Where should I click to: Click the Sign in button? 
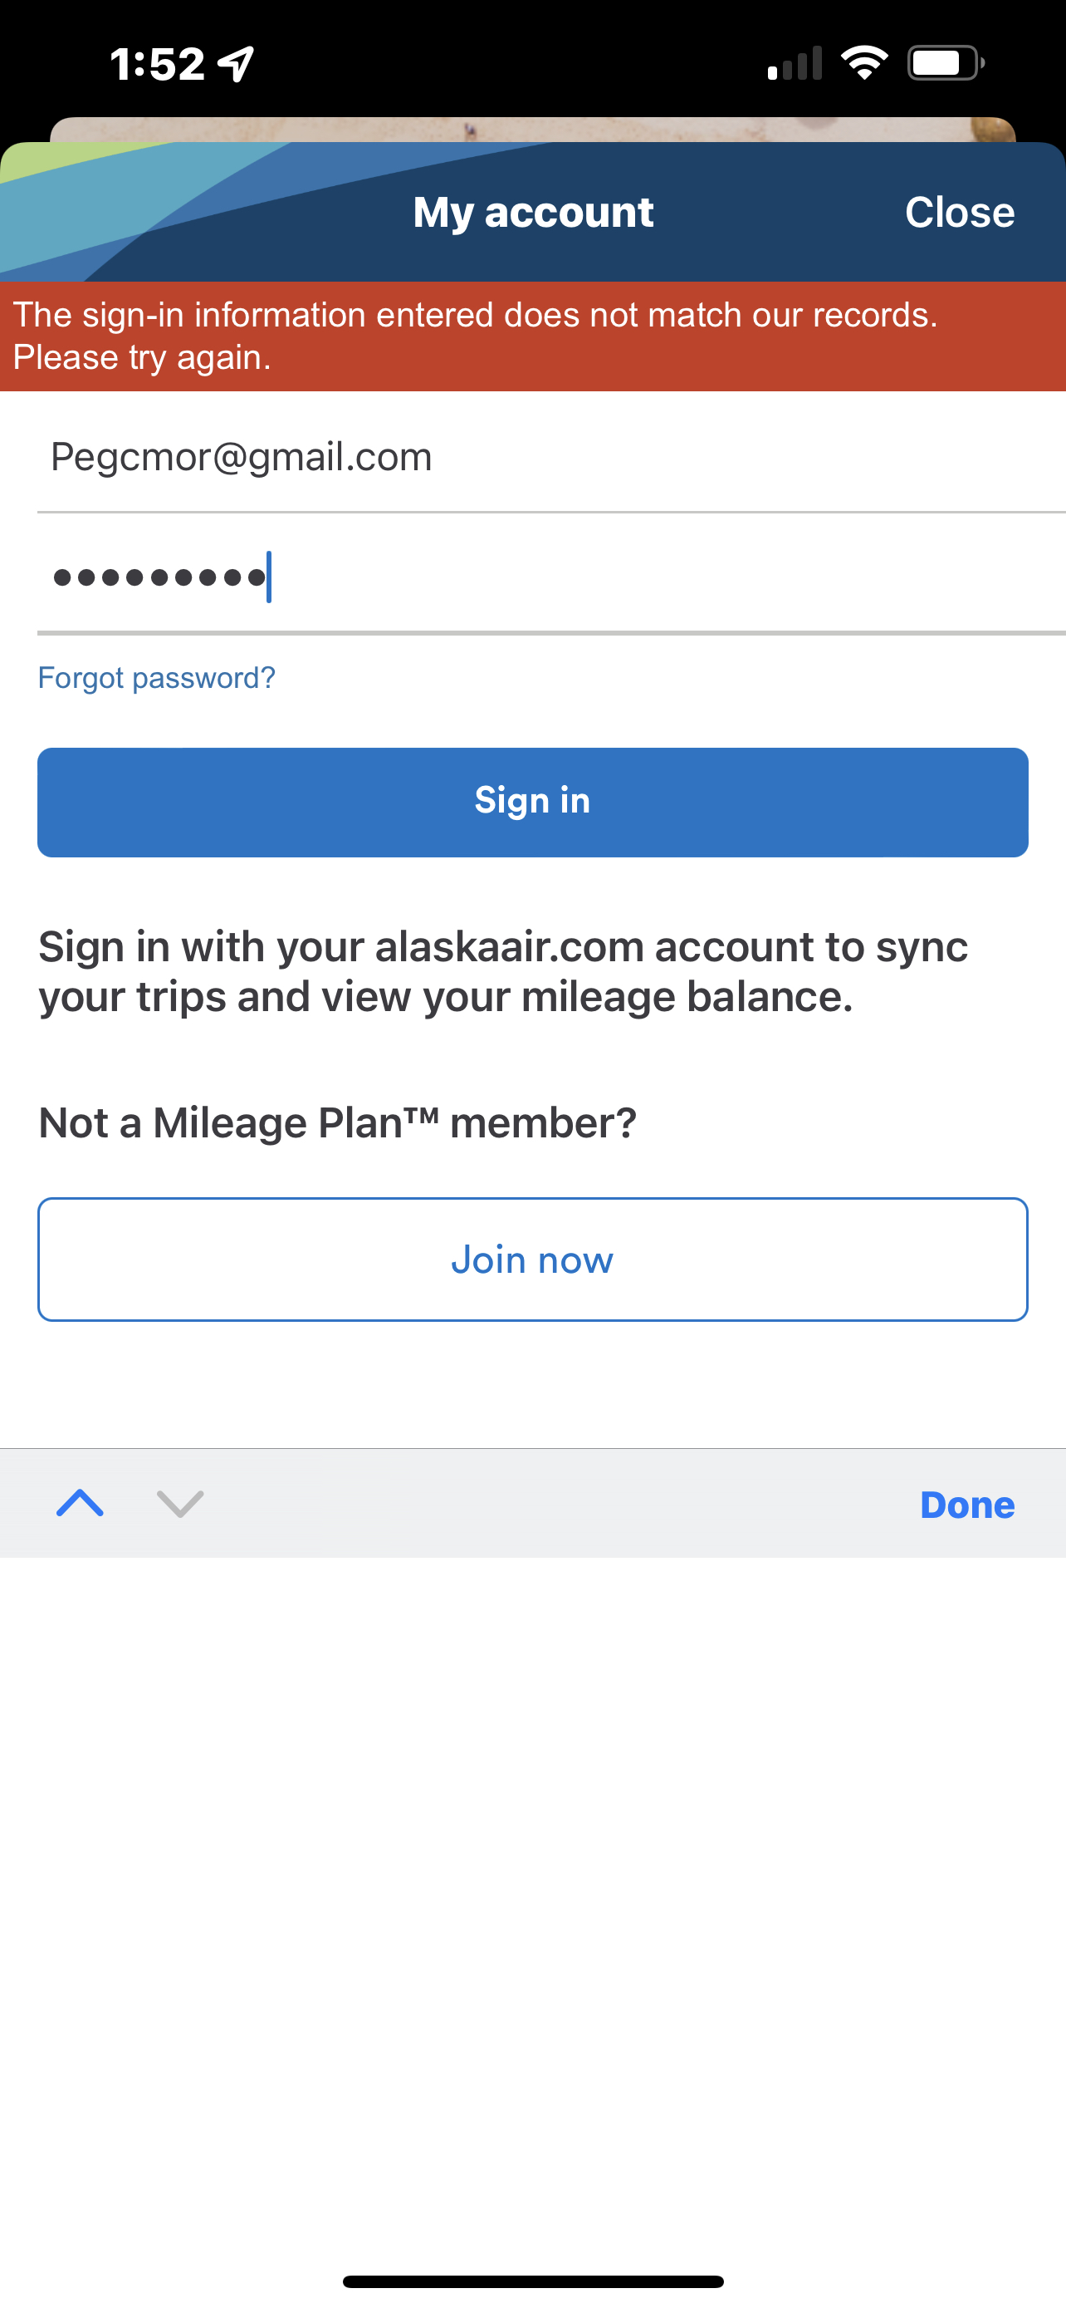point(532,802)
